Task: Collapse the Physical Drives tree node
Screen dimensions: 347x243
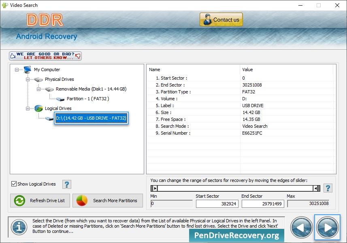Action: click(x=28, y=79)
